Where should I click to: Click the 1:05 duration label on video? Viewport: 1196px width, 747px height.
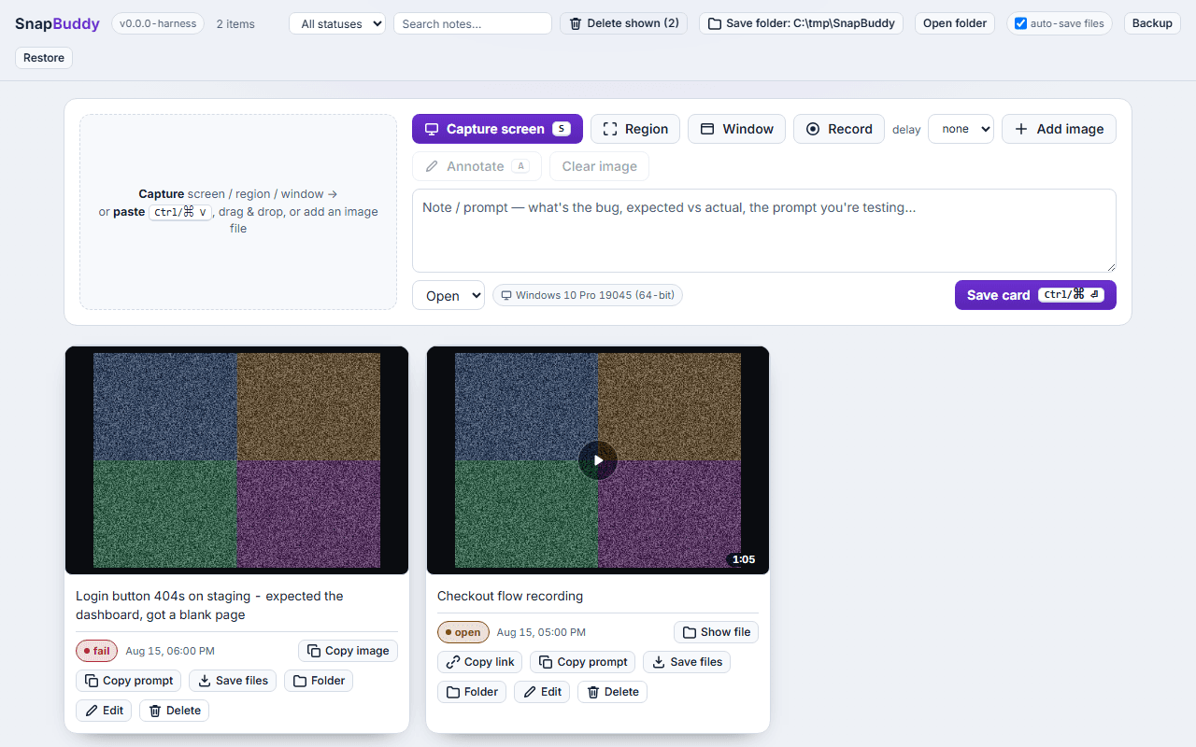coord(744,559)
